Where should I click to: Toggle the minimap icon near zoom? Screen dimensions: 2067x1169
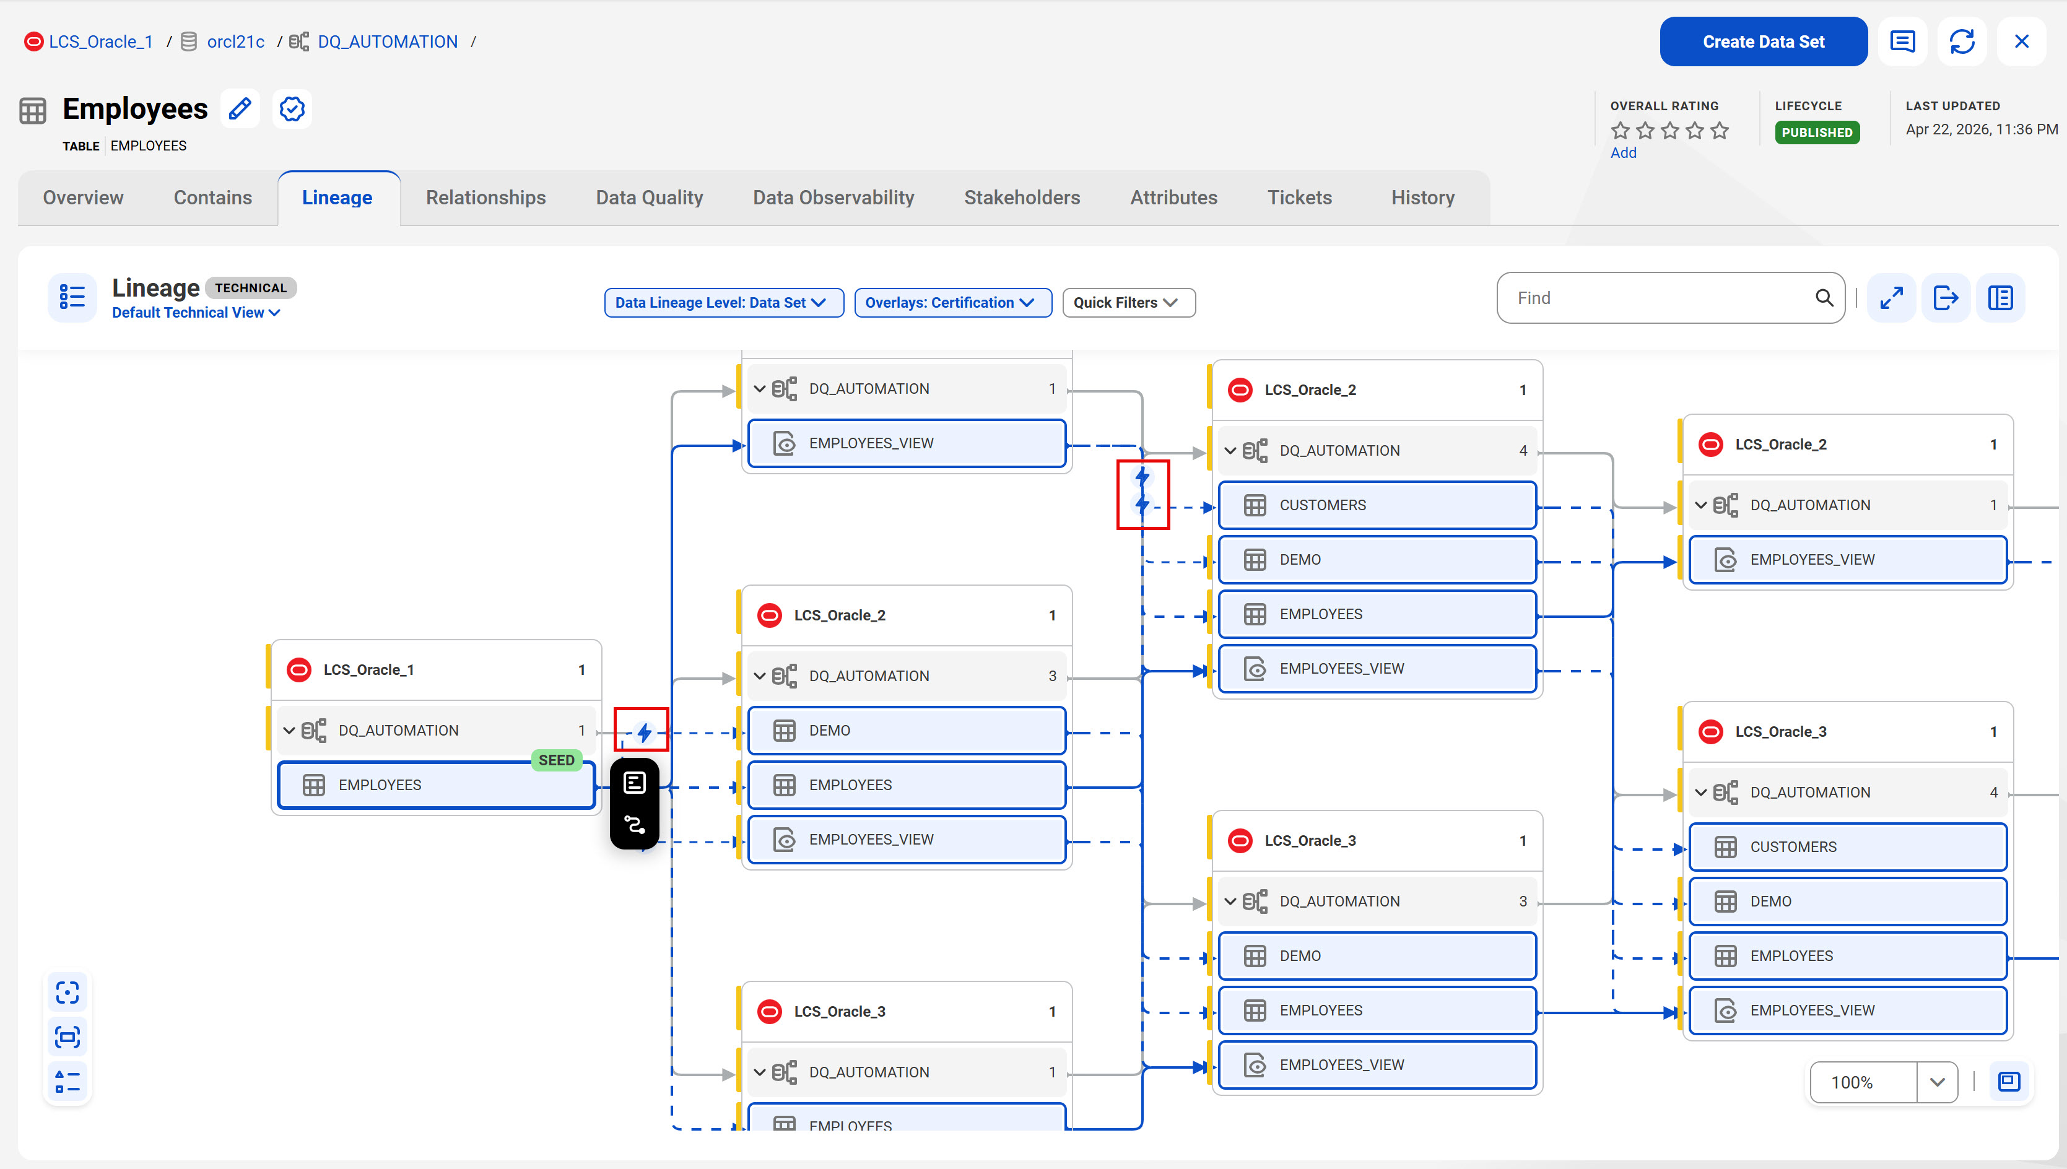pos(2008,1082)
